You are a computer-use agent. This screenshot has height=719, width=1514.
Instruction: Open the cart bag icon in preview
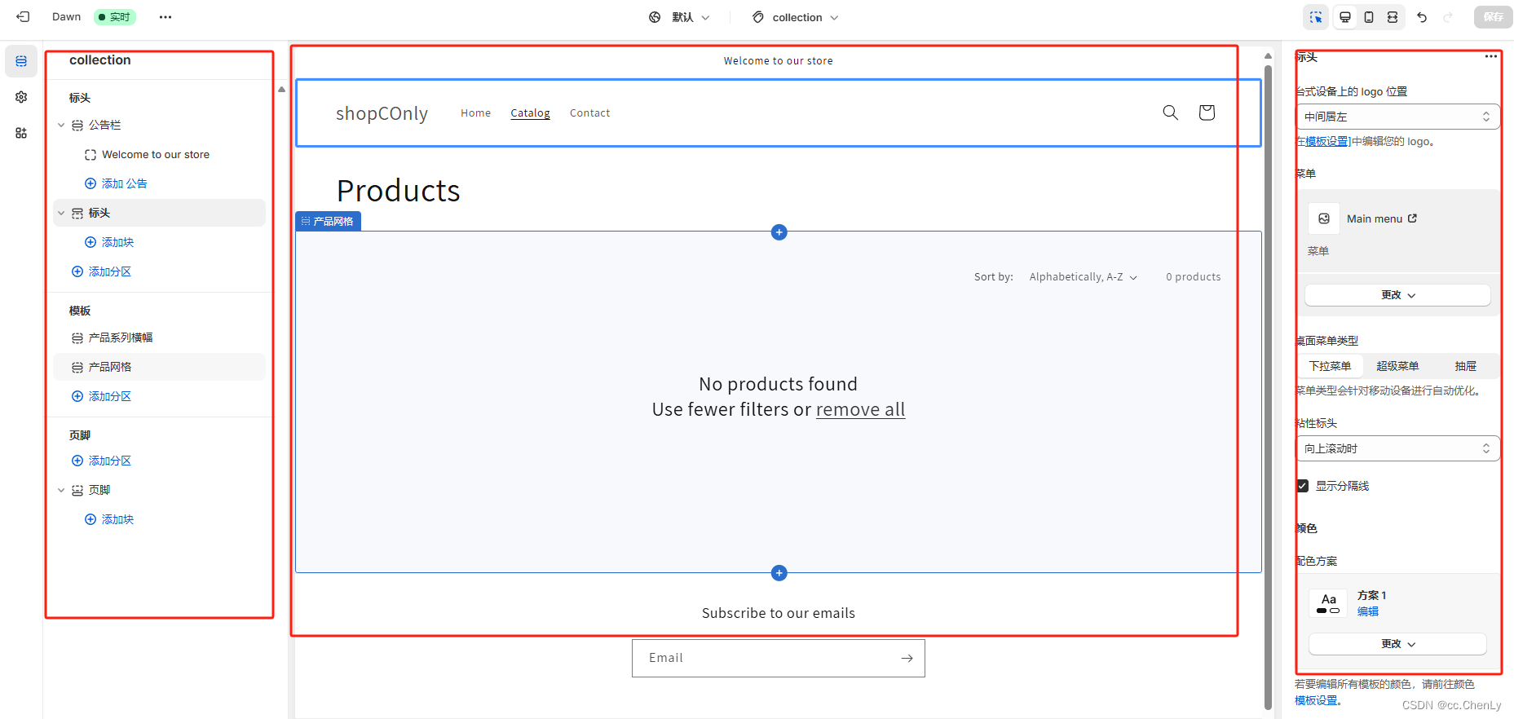[x=1207, y=112]
